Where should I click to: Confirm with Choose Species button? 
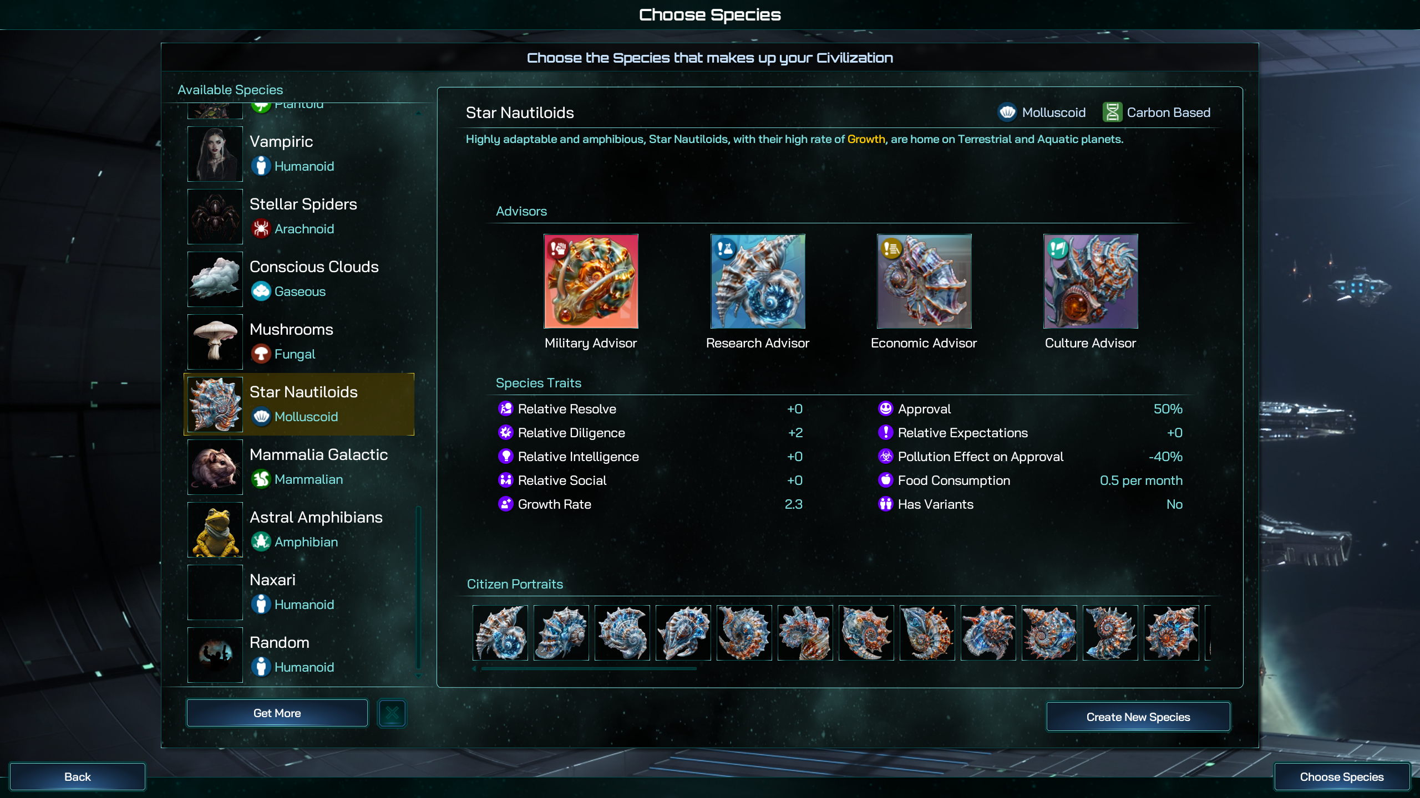point(1342,777)
